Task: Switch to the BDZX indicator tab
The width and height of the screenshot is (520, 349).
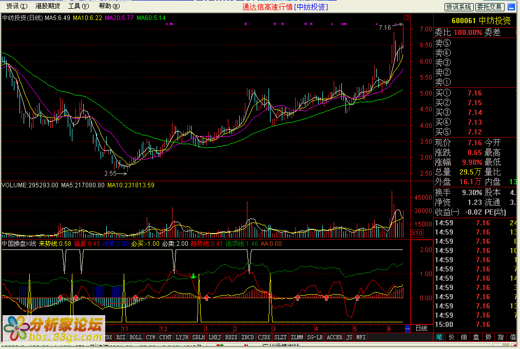Action: [231, 337]
